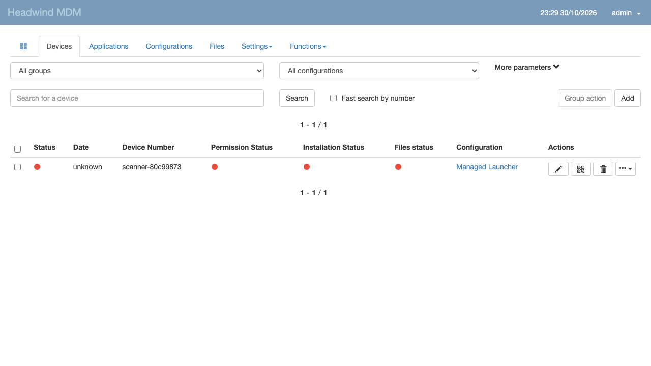Click the Files status column header
The image size is (651, 366).
pyautogui.click(x=414, y=147)
